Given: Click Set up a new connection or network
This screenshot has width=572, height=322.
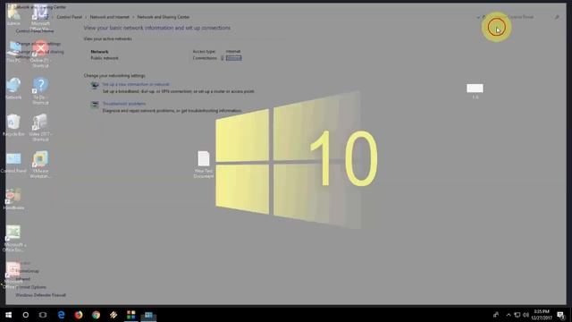Looking at the screenshot, I should point(136,84).
